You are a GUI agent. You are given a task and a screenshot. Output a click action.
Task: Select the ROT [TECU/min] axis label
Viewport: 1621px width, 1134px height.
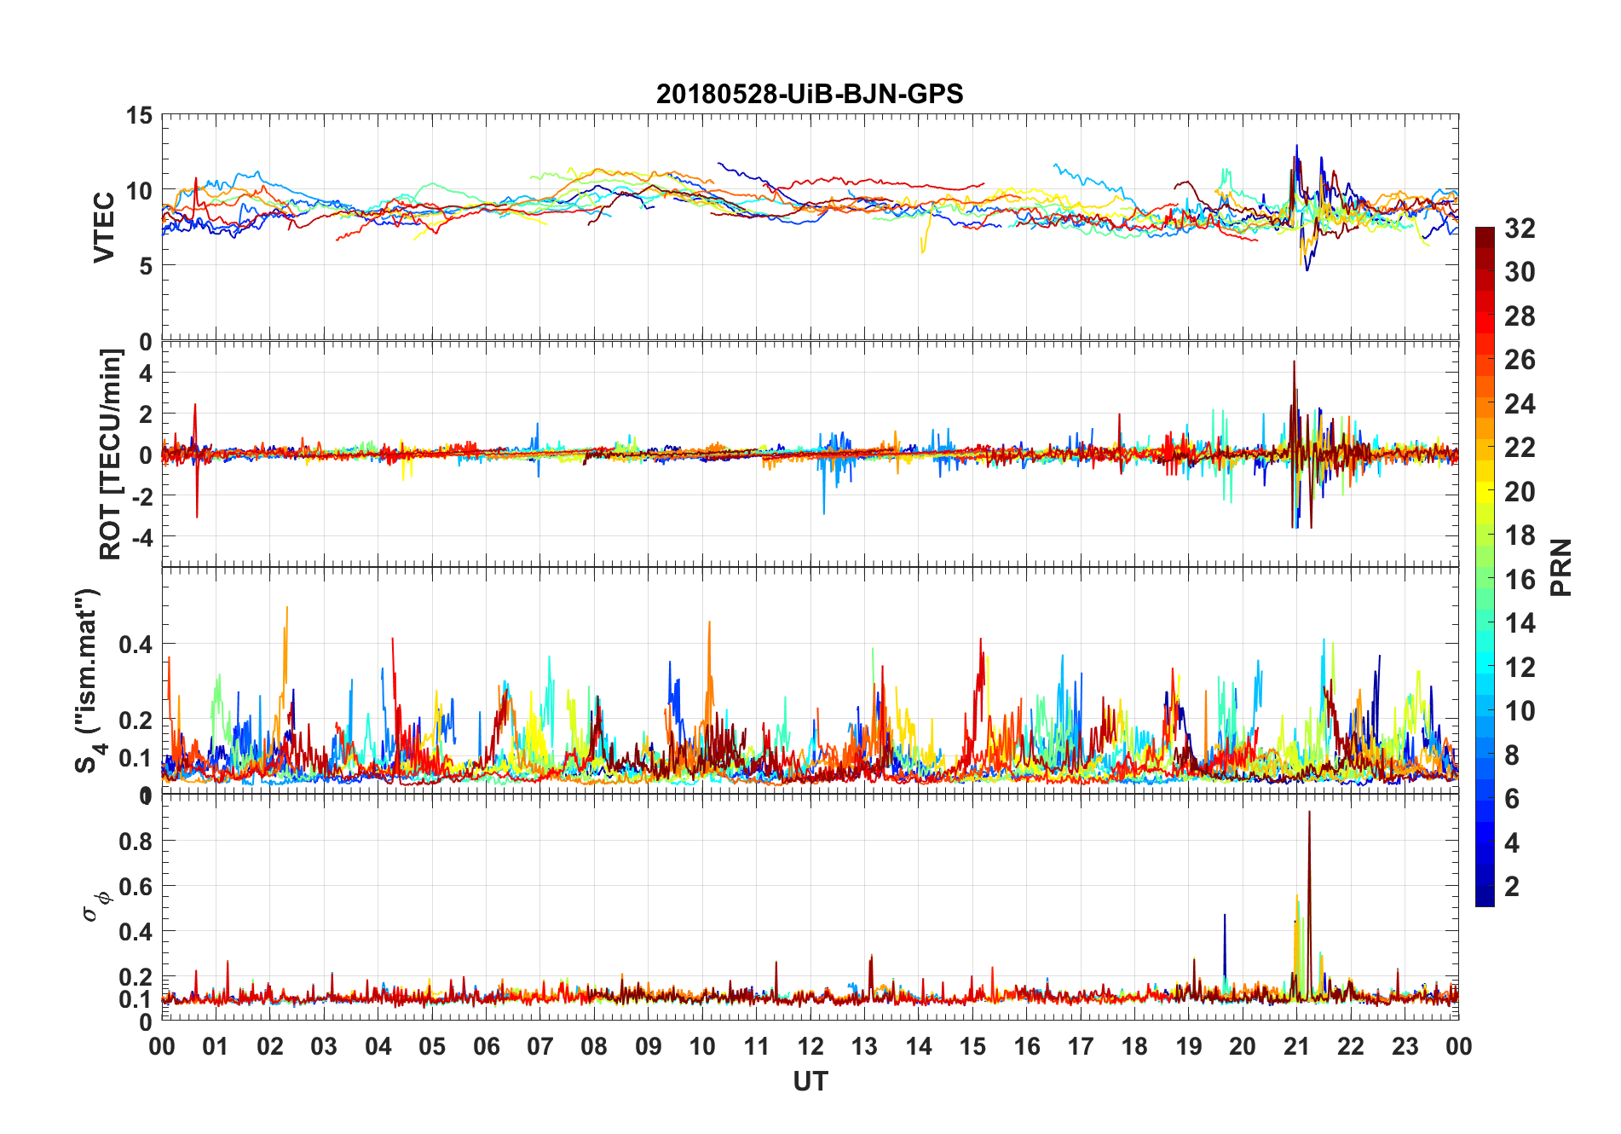click(111, 454)
